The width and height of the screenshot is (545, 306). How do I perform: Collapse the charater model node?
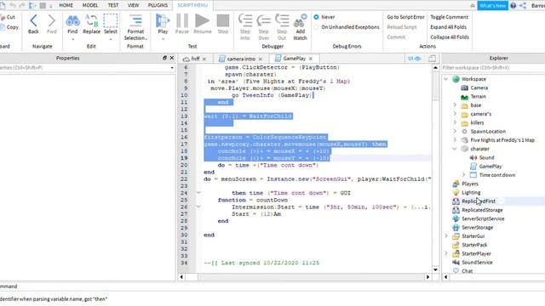pyautogui.click(x=455, y=149)
